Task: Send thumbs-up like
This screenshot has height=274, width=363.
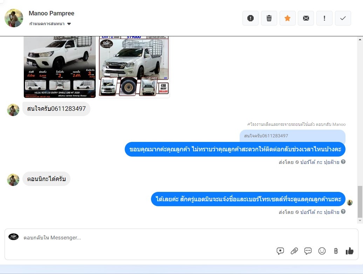Action: 350,251
